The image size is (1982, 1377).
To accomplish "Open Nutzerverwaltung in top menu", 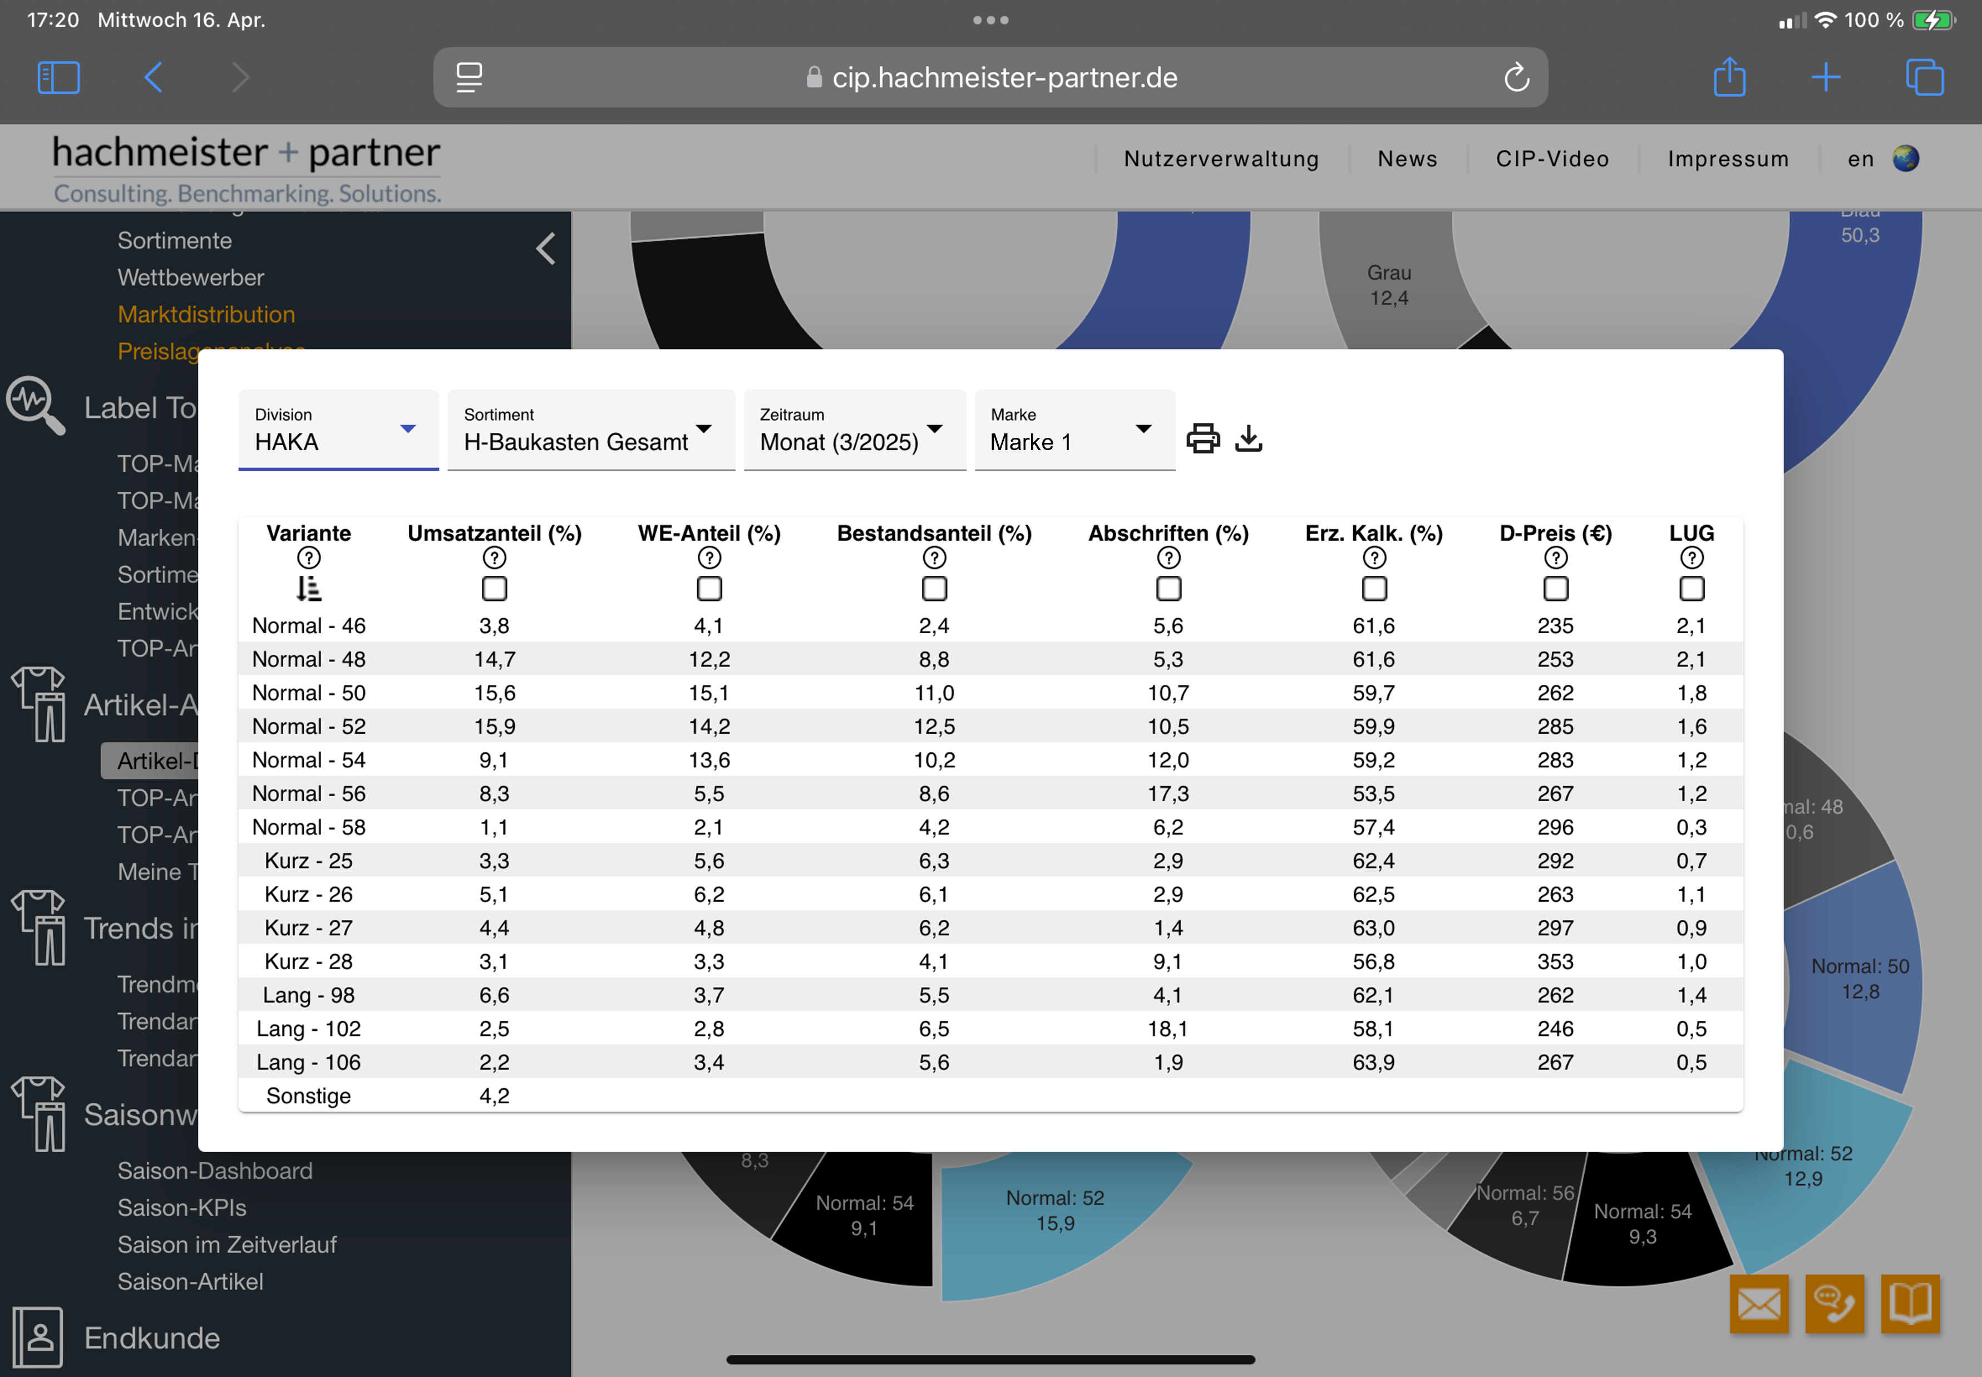I will pos(1221,159).
